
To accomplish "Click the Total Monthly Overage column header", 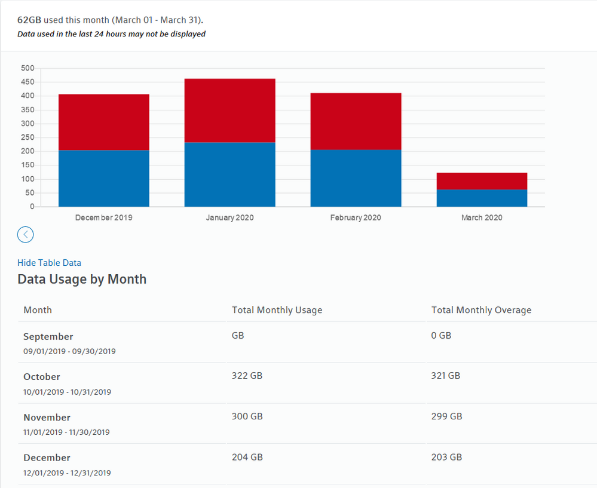I will click(481, 310).
